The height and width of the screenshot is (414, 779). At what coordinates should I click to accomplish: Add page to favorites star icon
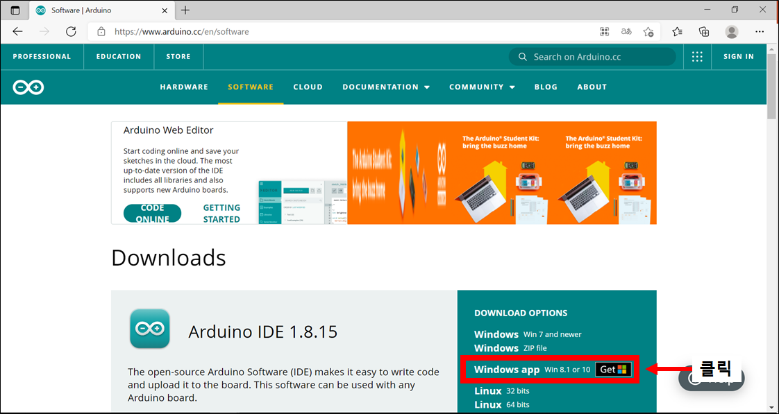pyautogui.click(x=648, y=32)
